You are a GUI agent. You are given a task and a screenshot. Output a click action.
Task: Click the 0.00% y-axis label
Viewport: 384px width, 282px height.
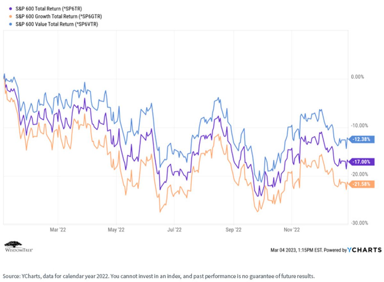(358, 77)
